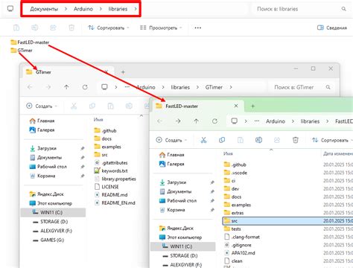Open Рабочий стол in GTimer window sidebar
This screenshot has width=353, height=268.
(x=48, y=167)
